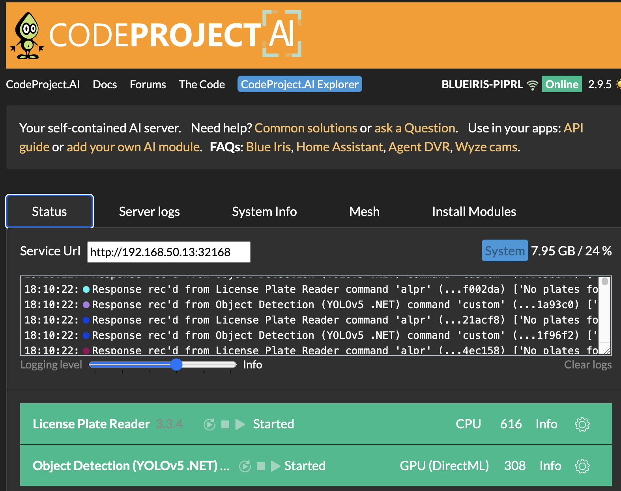Click the CODEPROJECT AI header logo text
This screenshot has width=621, height=491.
[175, 34]
